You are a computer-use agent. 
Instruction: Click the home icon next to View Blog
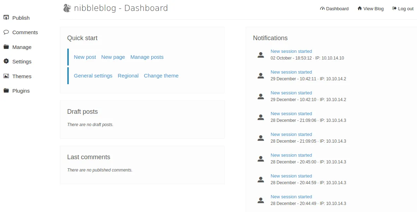click(359, 8)
